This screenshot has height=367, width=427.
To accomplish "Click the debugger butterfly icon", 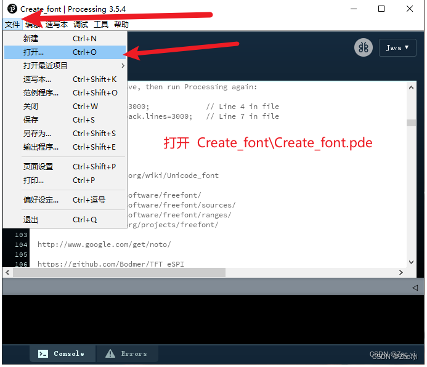I will tap(364, 48).
